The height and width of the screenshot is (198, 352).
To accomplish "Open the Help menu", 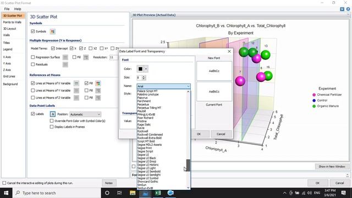I will tap(18, 9).
